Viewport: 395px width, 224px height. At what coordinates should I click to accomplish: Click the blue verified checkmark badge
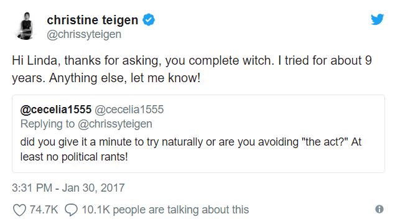[x=149, y=20]
